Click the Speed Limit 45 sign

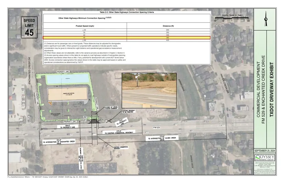(x=29, y=28)
